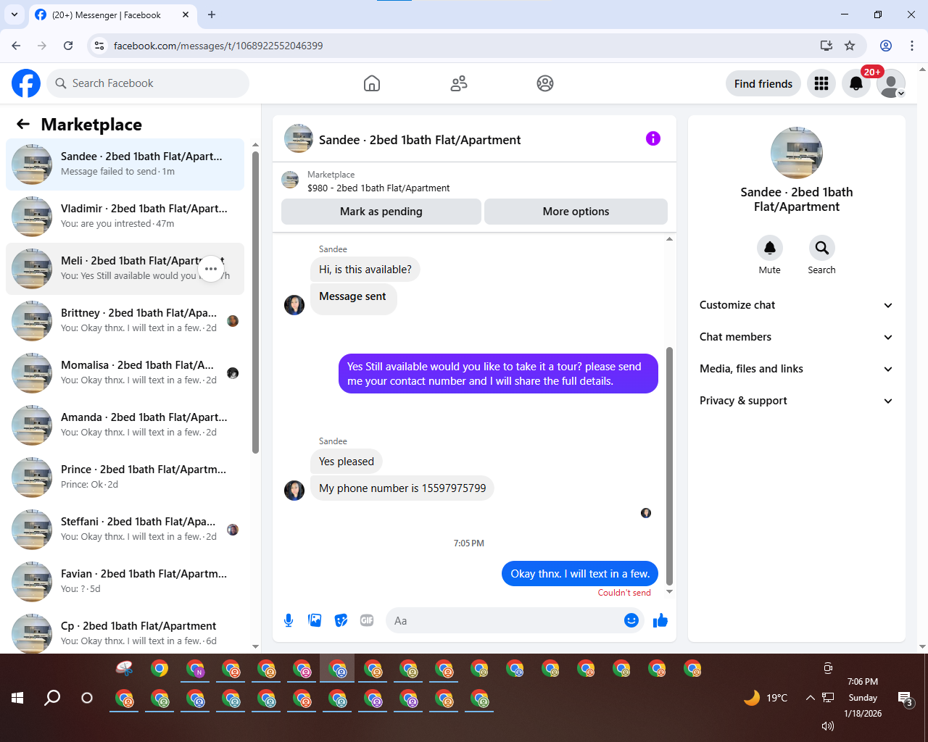Open the Amanda conversation
928x742 pixels.
[x=125, y=425]
